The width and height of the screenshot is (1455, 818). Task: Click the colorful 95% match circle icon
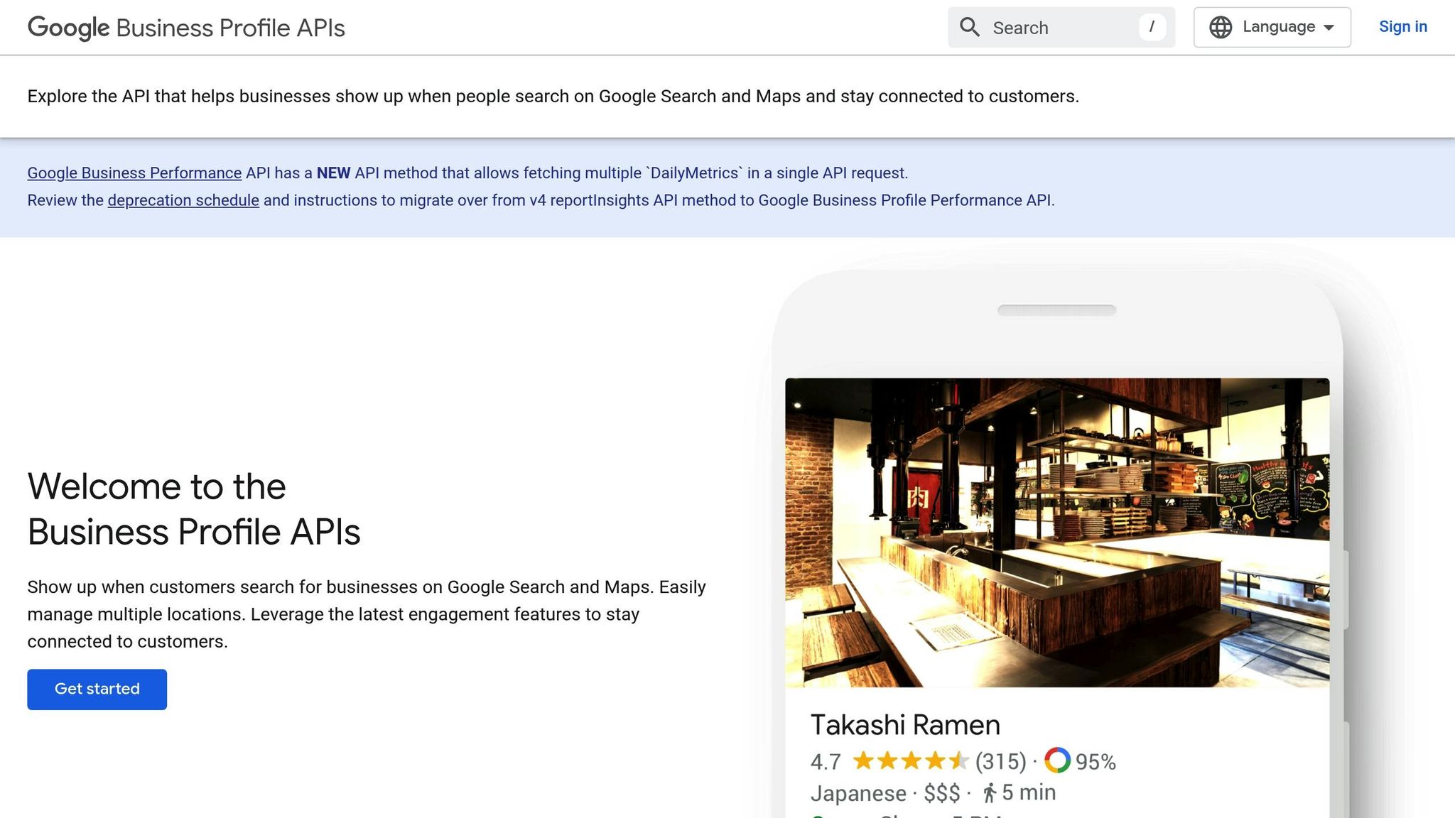[1058, 760]
